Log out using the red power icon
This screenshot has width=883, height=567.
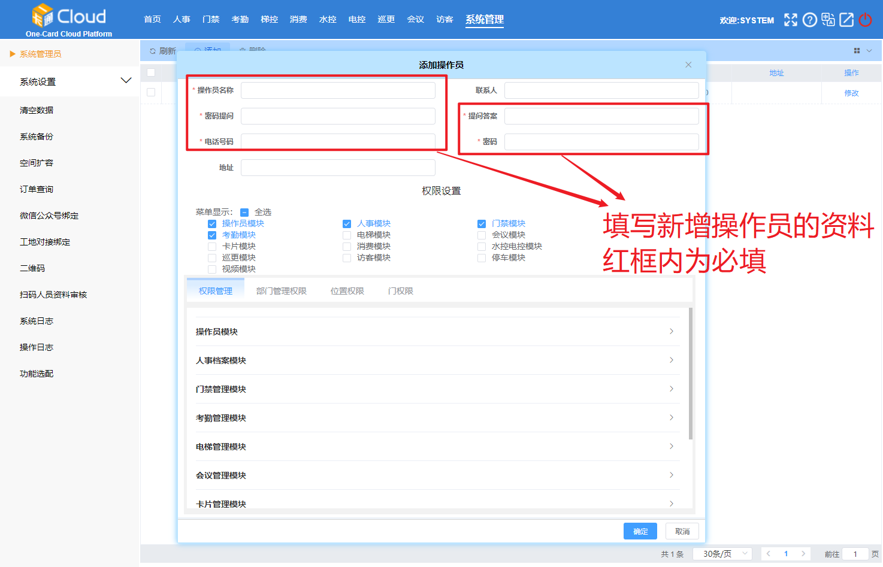(865, 20)
